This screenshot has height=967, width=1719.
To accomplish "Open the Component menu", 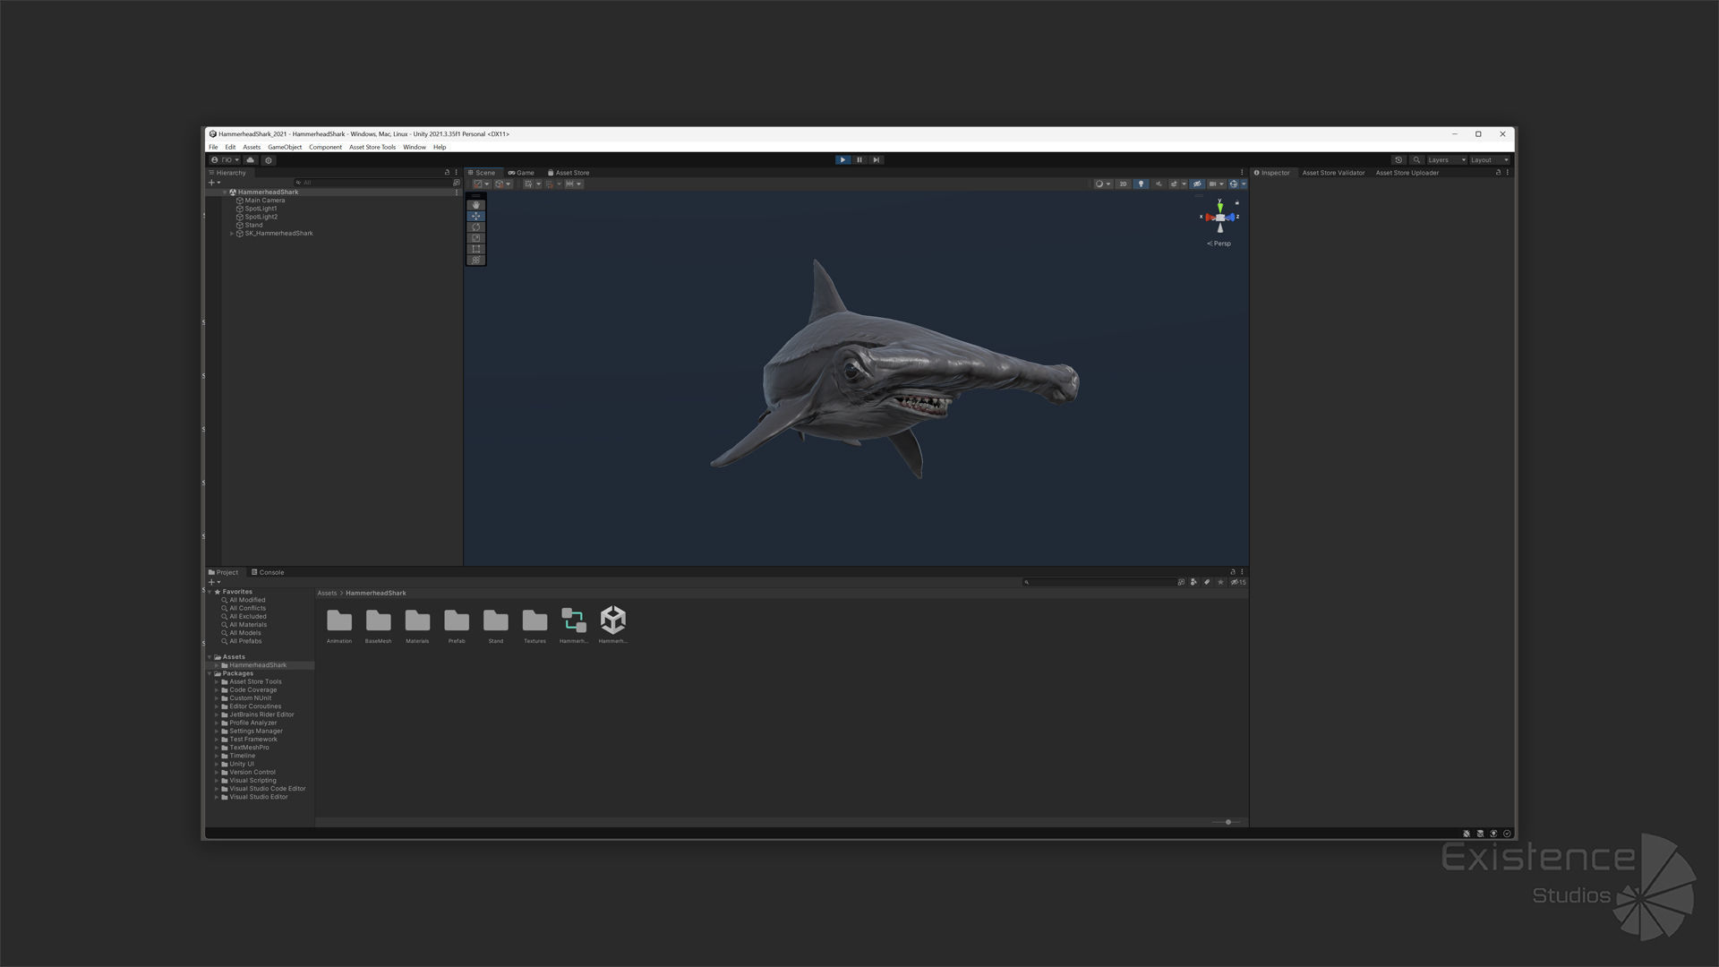I will (325, 147).
